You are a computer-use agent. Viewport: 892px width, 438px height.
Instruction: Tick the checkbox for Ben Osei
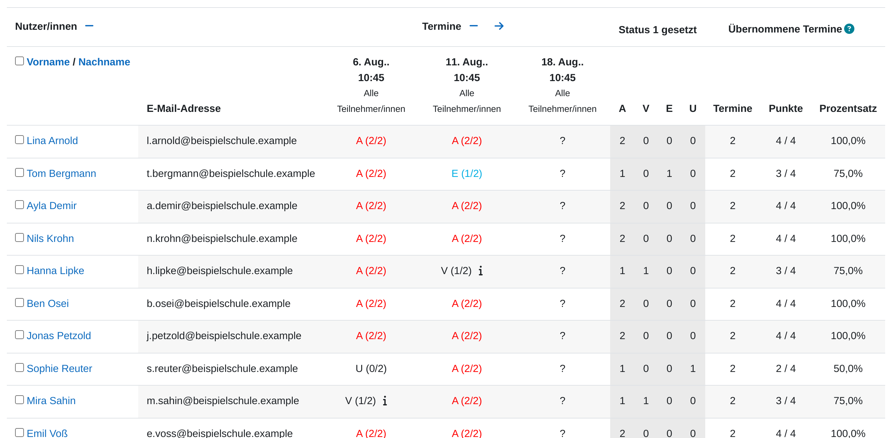[19, 303]
